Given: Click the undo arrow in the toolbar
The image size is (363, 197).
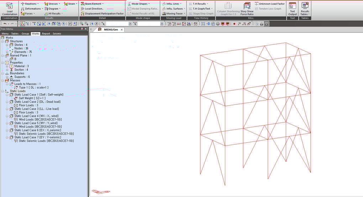Looking at the screenshot, I should (4, 24).
